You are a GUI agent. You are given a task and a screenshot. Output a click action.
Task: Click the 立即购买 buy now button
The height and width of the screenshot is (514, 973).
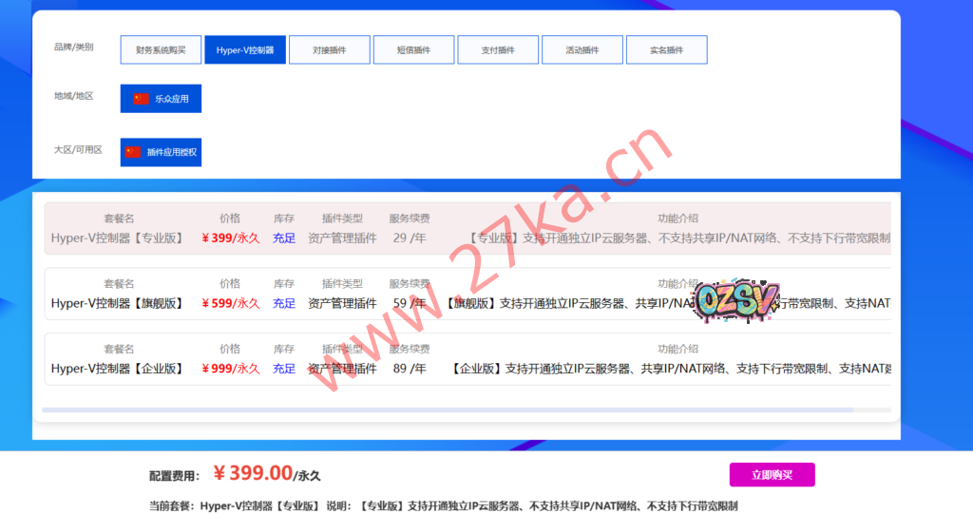click(772, 475)
